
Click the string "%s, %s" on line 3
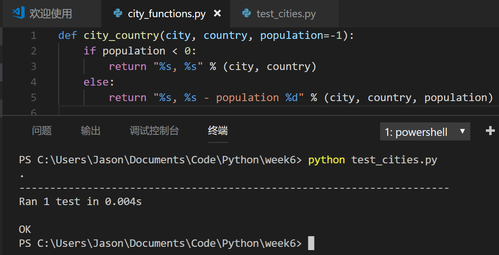(x=178, y=66)
